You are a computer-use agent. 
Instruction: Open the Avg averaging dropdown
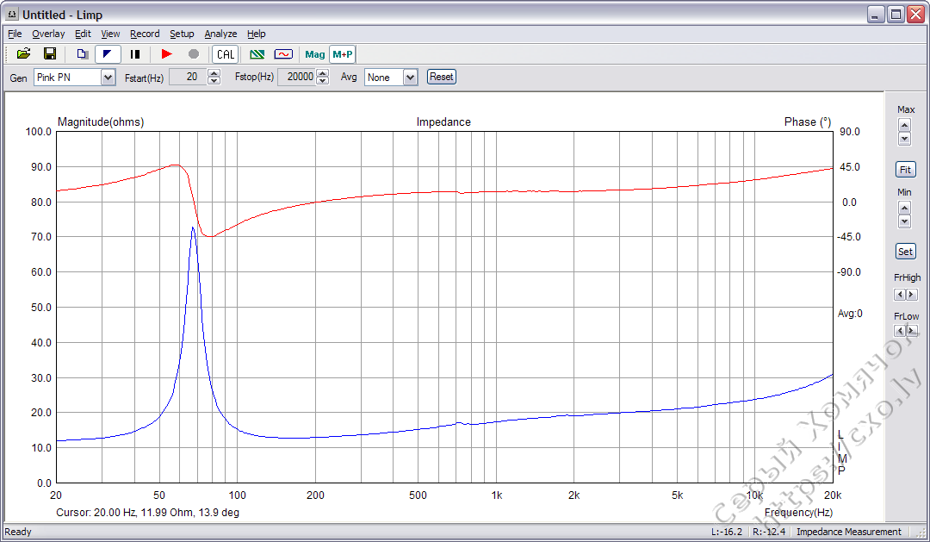click(x=410, y=77)
